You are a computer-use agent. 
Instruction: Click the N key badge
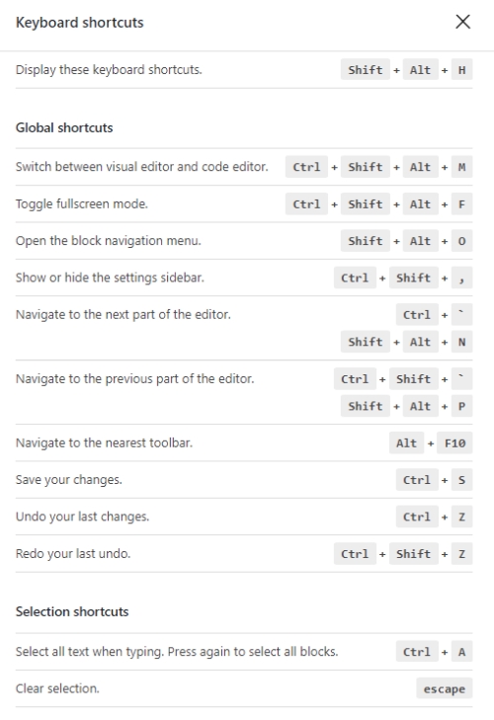(461, 342)
